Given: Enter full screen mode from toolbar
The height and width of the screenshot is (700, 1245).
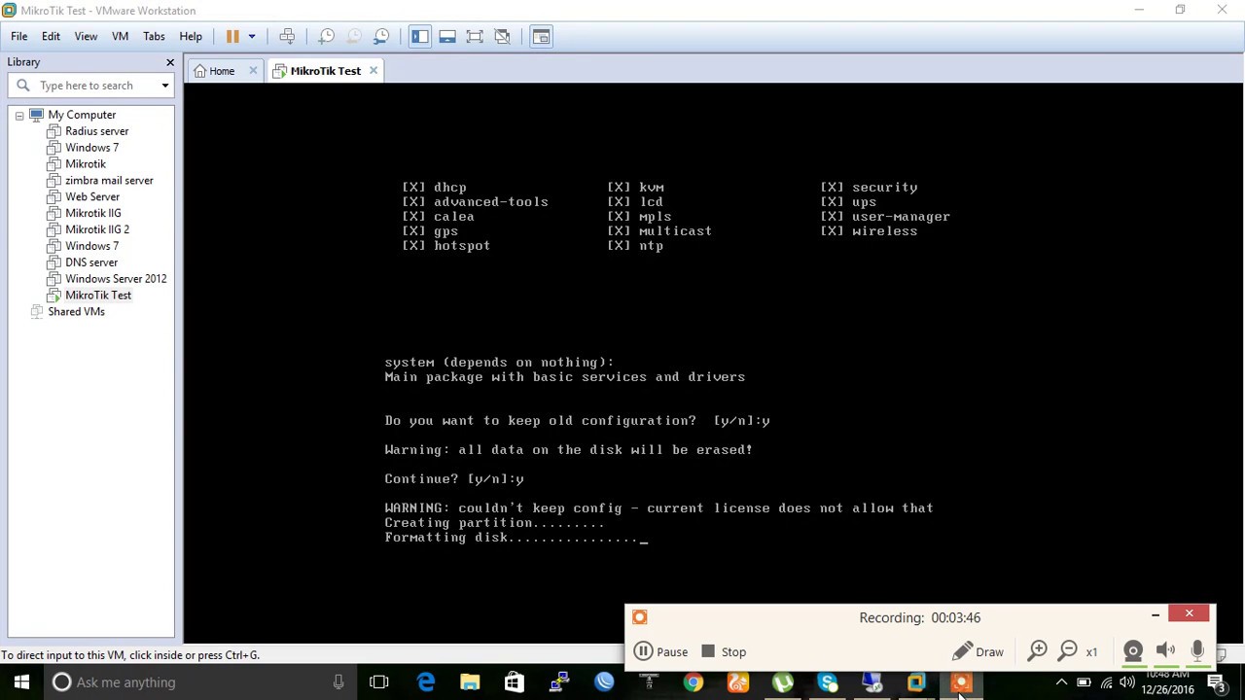Looking at the screenshot, I should click(475, 37).
